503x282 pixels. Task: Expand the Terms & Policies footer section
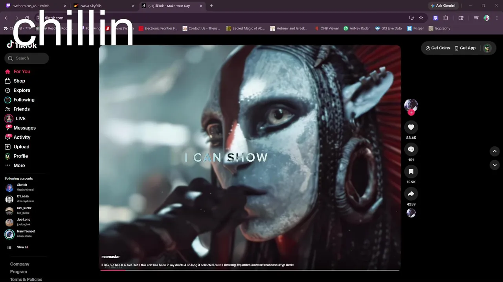(x=26, y=279)
